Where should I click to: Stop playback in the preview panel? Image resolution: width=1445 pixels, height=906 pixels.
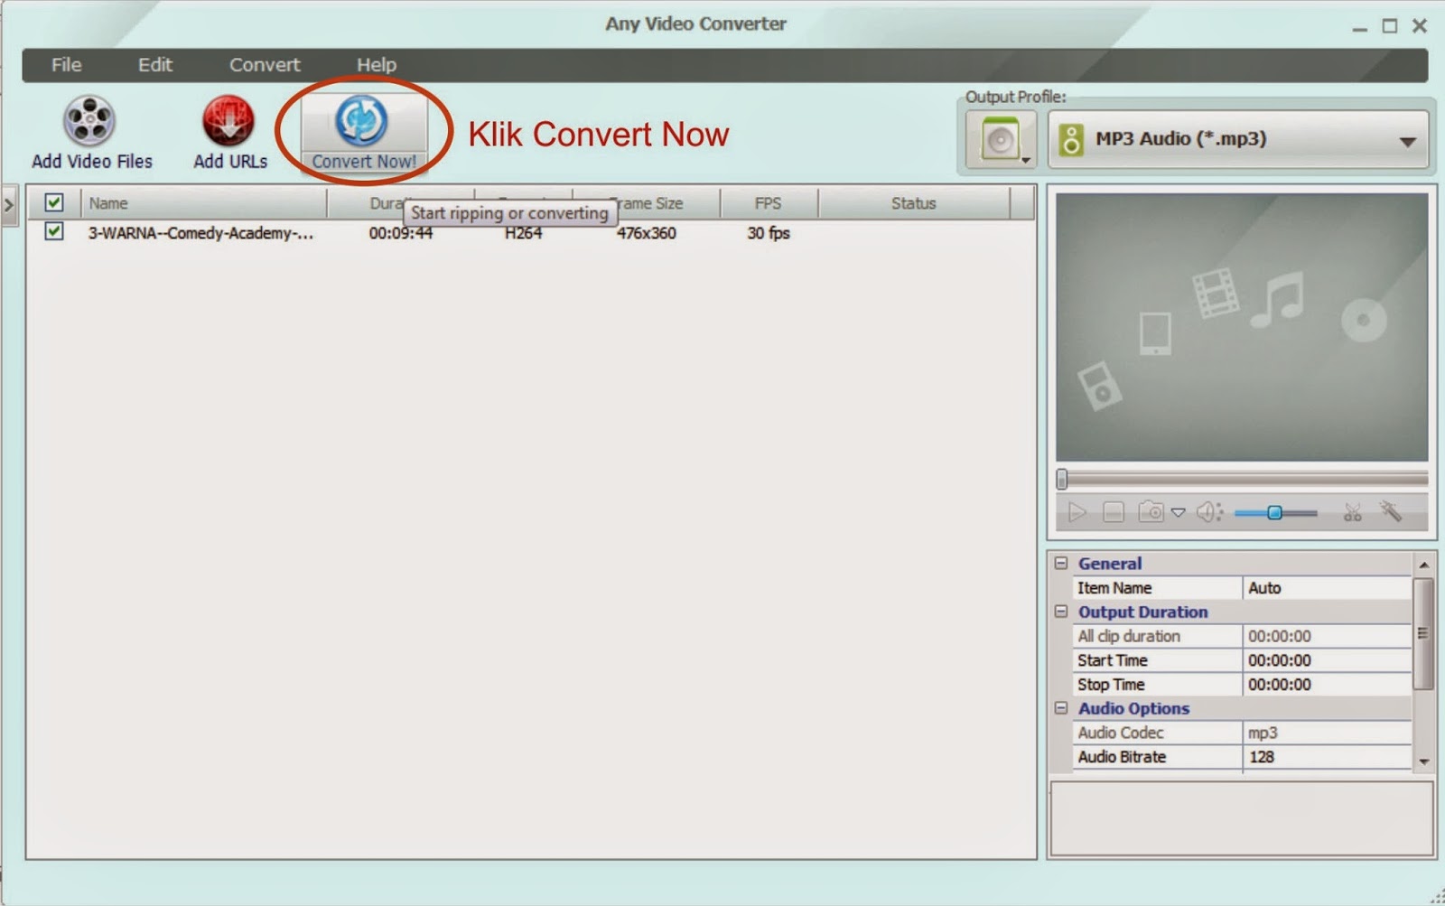pos(1114,511)
